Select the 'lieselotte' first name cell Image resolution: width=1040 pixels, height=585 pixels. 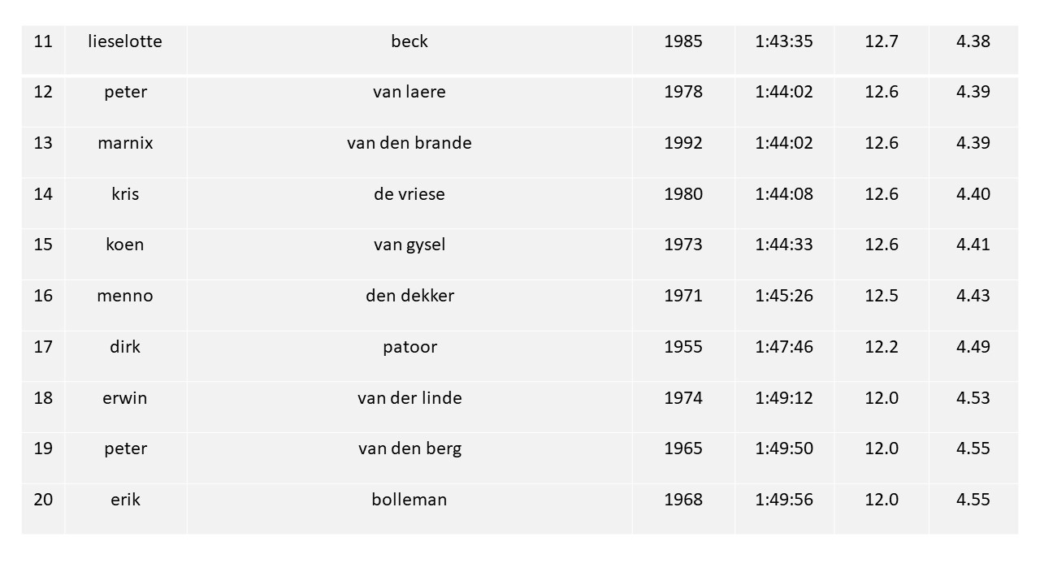(x=125, y=50)
